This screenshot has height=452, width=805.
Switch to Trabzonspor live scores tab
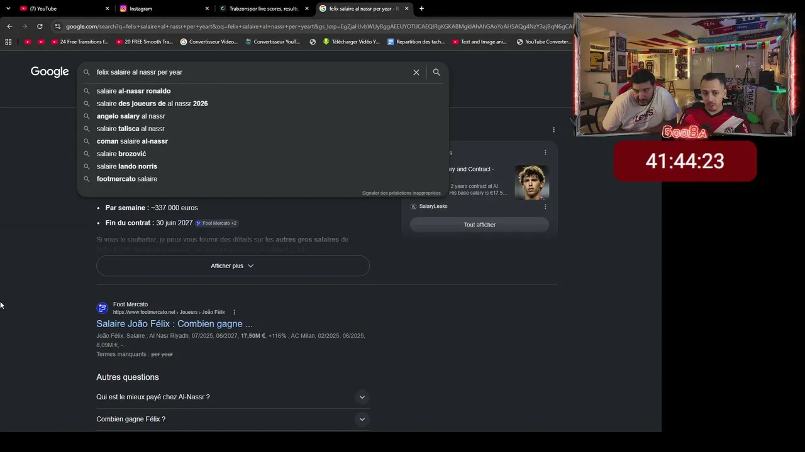coord(264,9)
